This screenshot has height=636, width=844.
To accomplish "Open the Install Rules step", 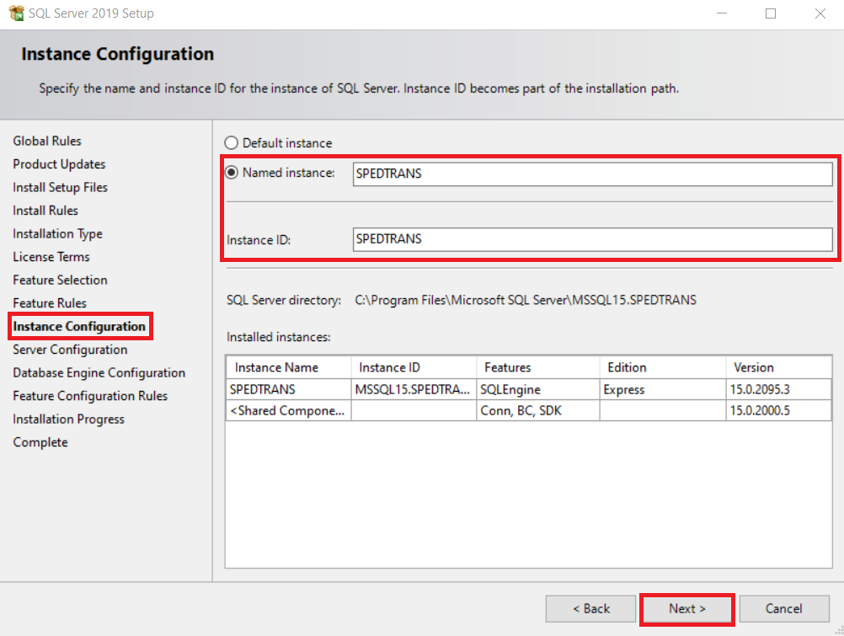I will [45, 211].
